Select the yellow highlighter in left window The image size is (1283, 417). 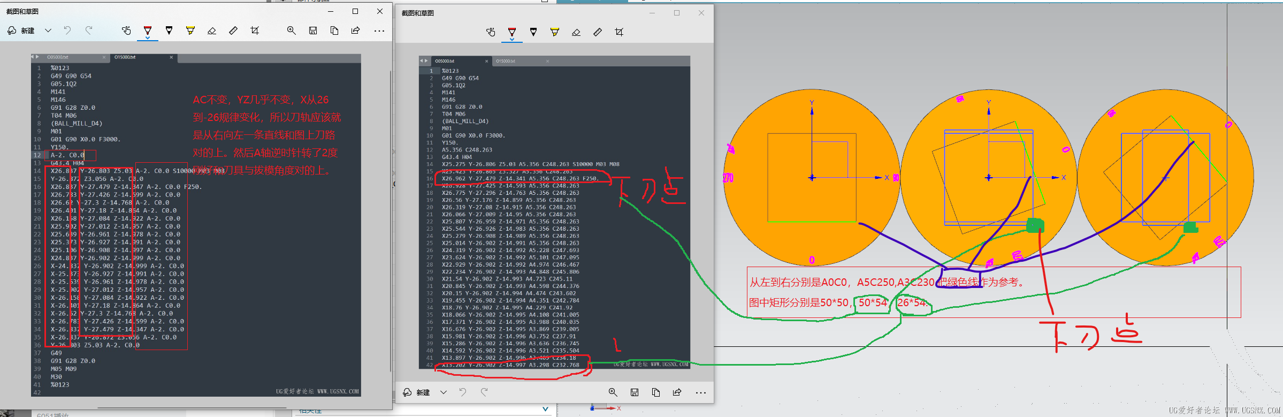point(190,31)
